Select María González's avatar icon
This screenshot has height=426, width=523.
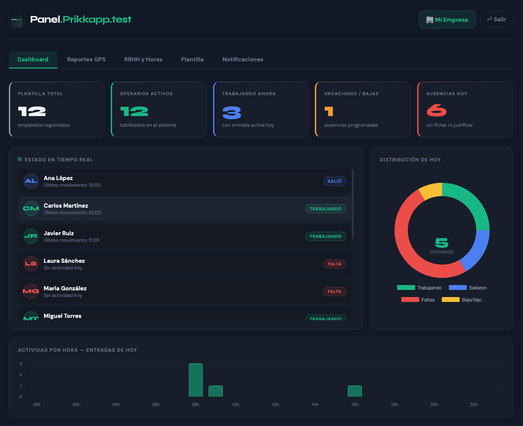pos(31,291)
